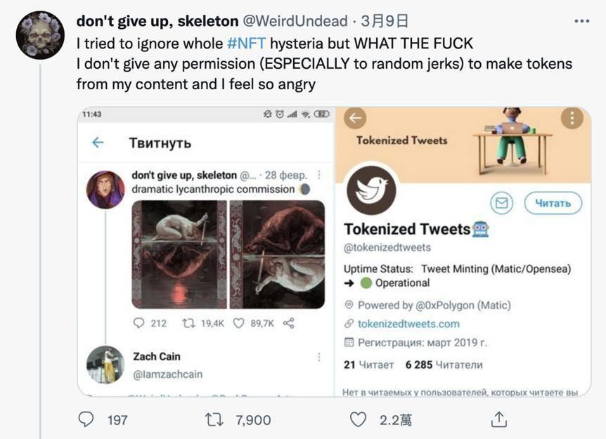Click the back arrow beside Твитнуть
The width and height of the screenshot is (606, 439).
pos(98,143)
